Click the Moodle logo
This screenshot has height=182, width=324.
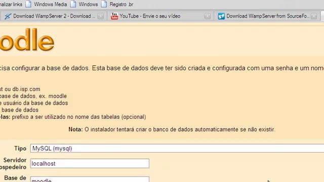(x=27, y=40)
